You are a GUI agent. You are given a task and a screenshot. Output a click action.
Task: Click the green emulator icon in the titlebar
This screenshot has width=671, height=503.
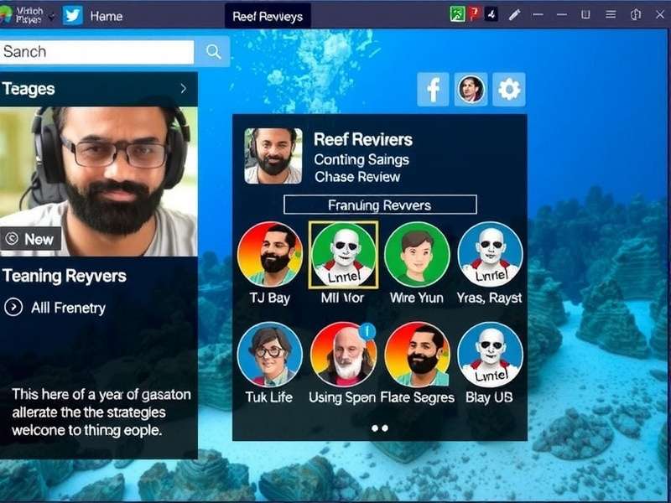[x=455, y=13]
